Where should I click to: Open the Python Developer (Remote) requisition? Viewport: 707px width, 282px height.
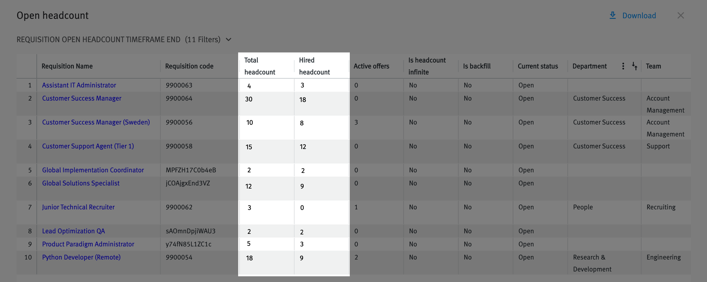point(81,257)
